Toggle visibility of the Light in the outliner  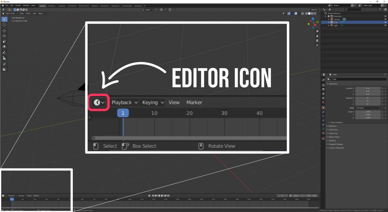385,25
